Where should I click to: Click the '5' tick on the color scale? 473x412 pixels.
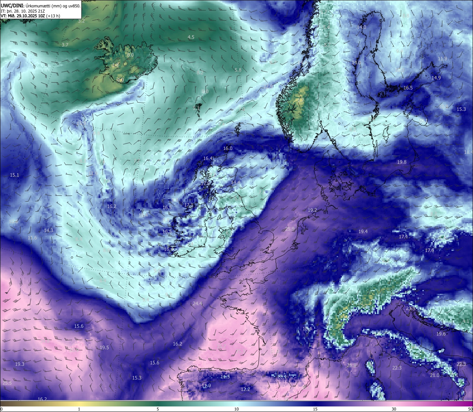click(158, 409)
